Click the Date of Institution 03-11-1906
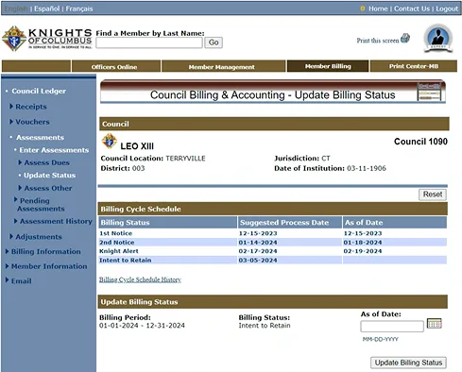 point(367,168)
